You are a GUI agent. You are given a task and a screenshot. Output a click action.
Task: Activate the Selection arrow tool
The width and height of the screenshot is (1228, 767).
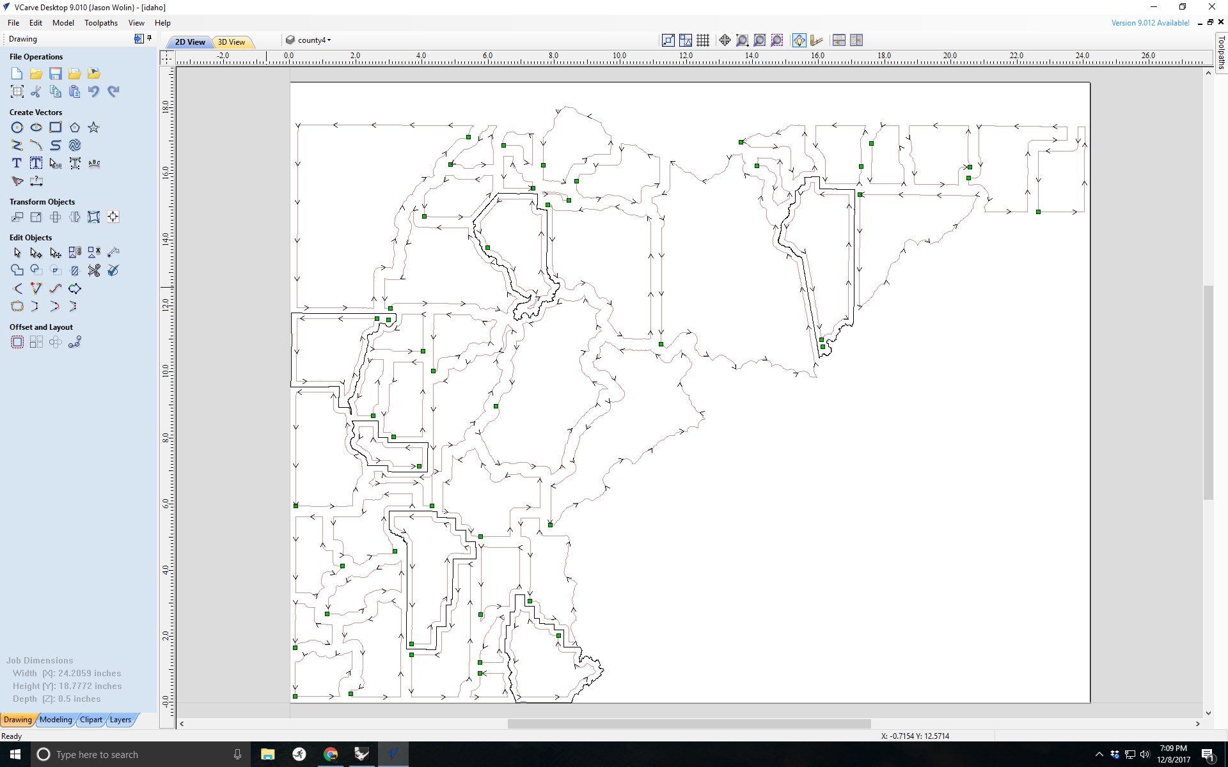[x=17, y=252]
